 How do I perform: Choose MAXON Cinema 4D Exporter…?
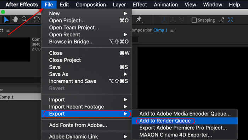(x=185, y=135)
